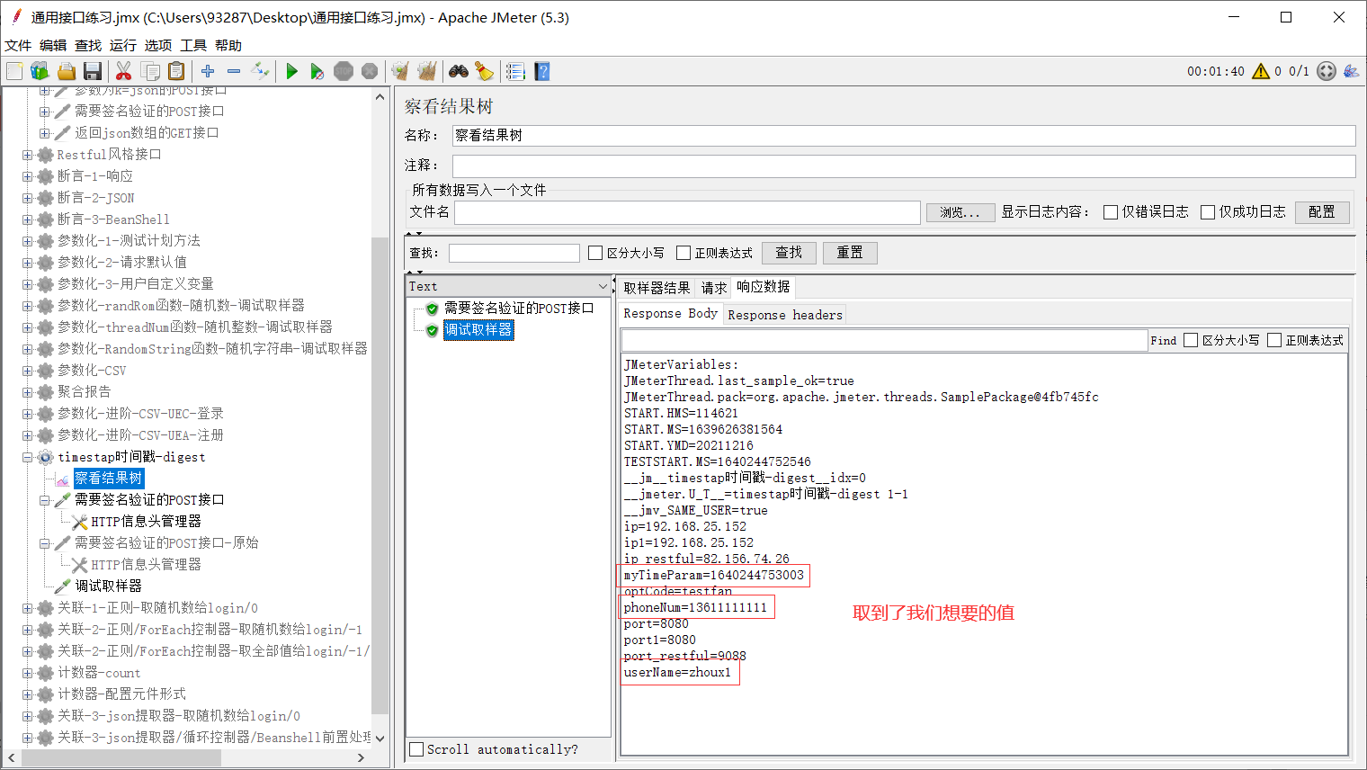The image size is (1367, 770).
Task: Open the 编辑 menu
Action: pyautogui.click(x=53, y=45)
